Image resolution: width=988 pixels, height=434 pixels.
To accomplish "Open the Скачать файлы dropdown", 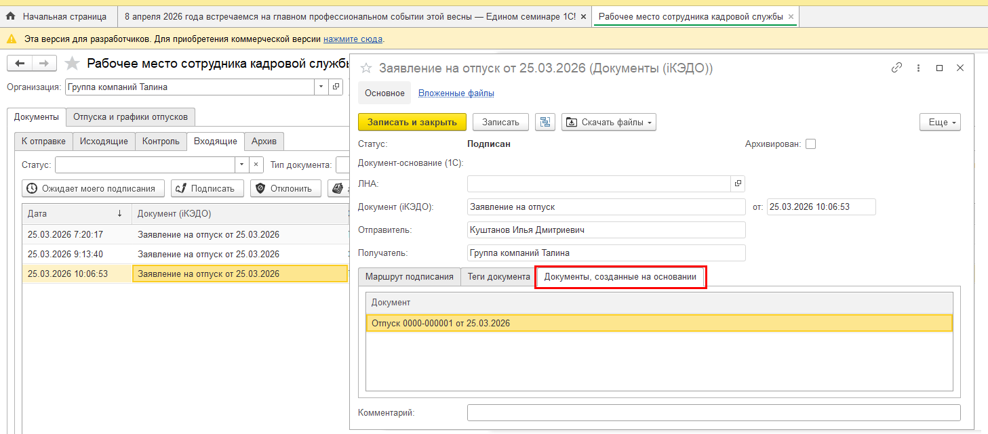I will pyautogui.click(x=608, y=122).
